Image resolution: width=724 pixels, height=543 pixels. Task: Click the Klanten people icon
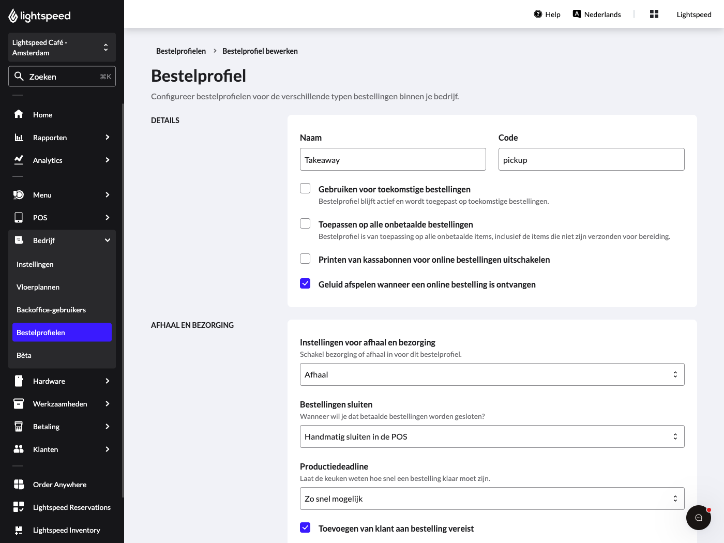pos(19,449)
